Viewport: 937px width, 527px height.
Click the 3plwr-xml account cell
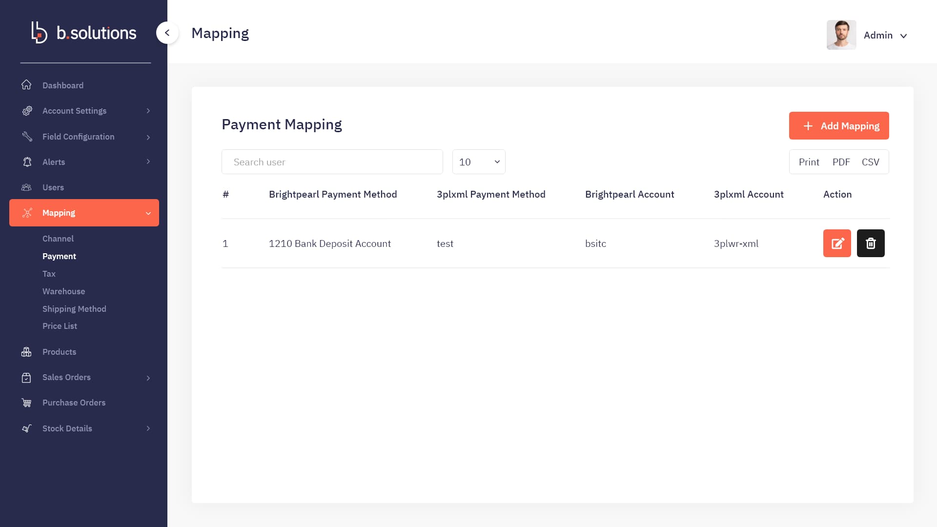click(x=736, y=243)
